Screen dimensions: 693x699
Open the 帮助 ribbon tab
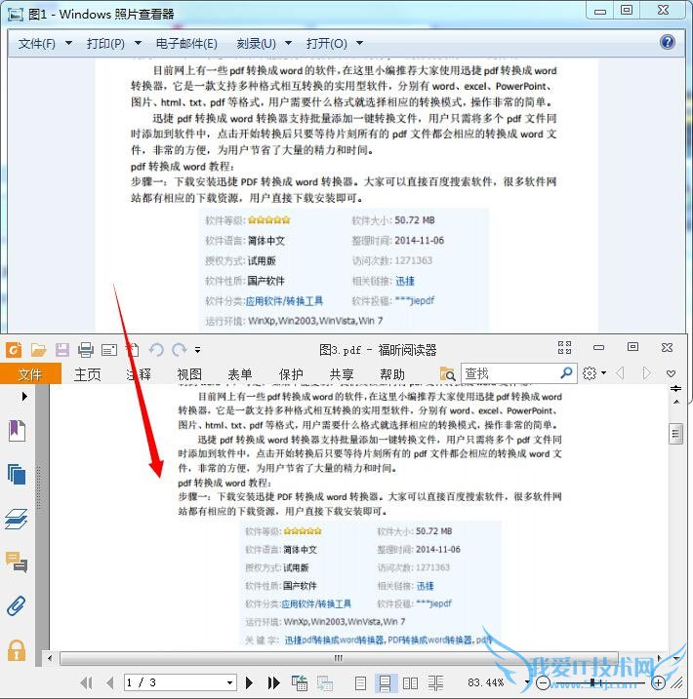click(392, 374)
